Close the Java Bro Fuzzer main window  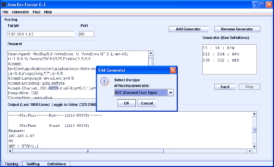[269, 4]
